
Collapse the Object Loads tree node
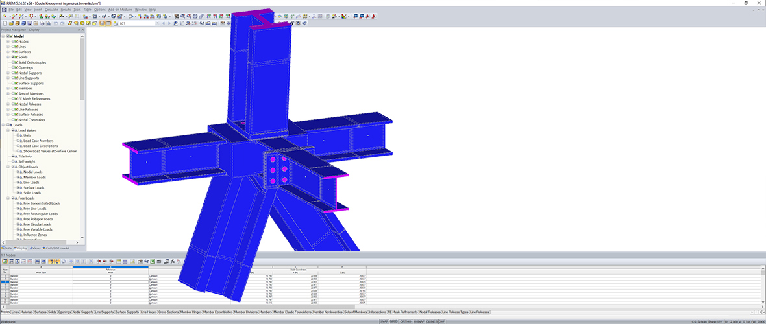pos(8,167)
